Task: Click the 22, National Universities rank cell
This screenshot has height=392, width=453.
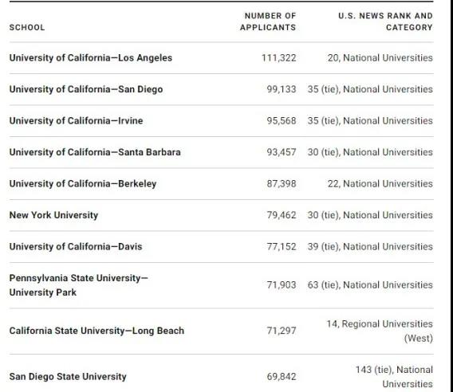Action: [x=380, y=183]
